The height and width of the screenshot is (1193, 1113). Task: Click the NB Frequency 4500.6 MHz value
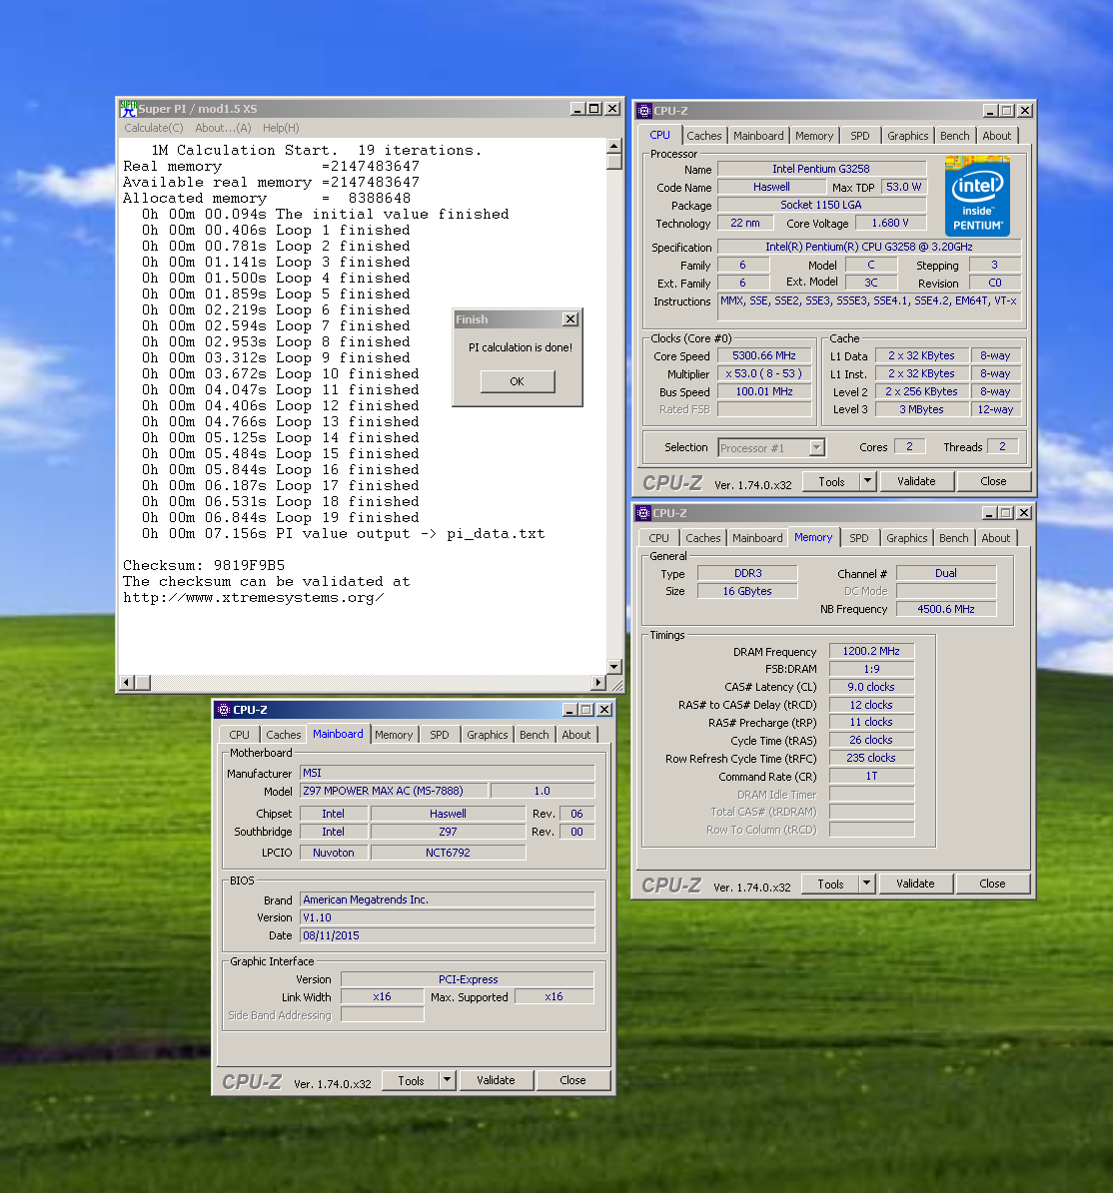[946, 609]
